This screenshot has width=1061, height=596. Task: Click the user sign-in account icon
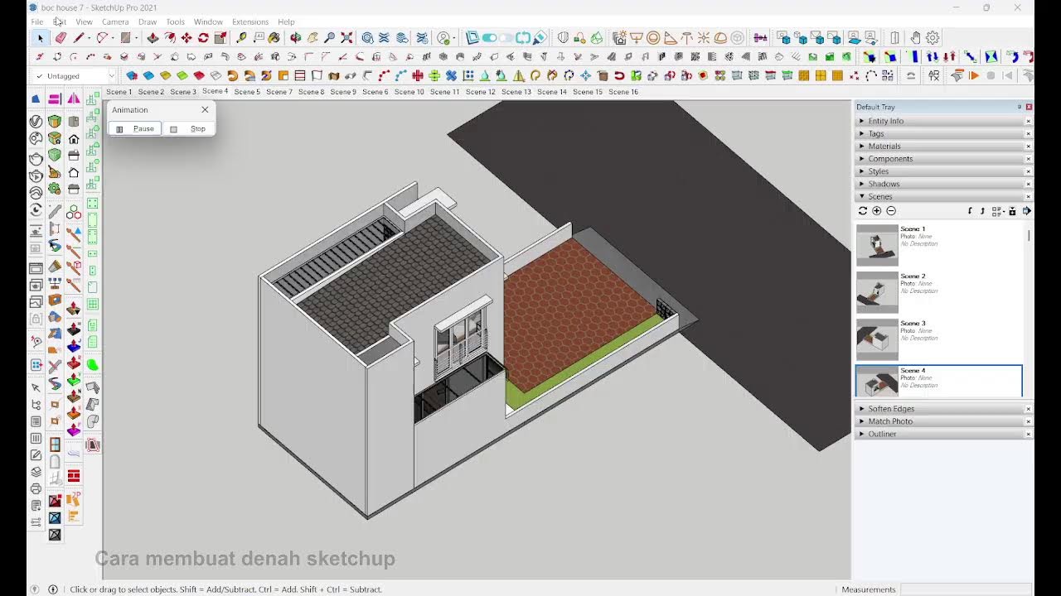(443, 38)
